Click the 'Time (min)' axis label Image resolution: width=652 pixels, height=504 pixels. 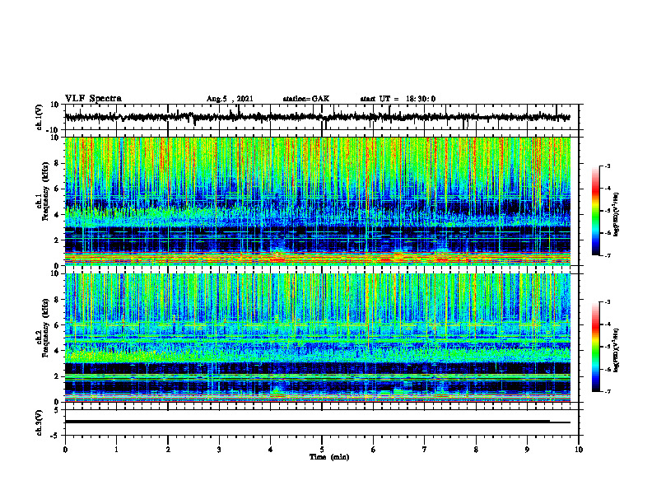click(329, 457)
